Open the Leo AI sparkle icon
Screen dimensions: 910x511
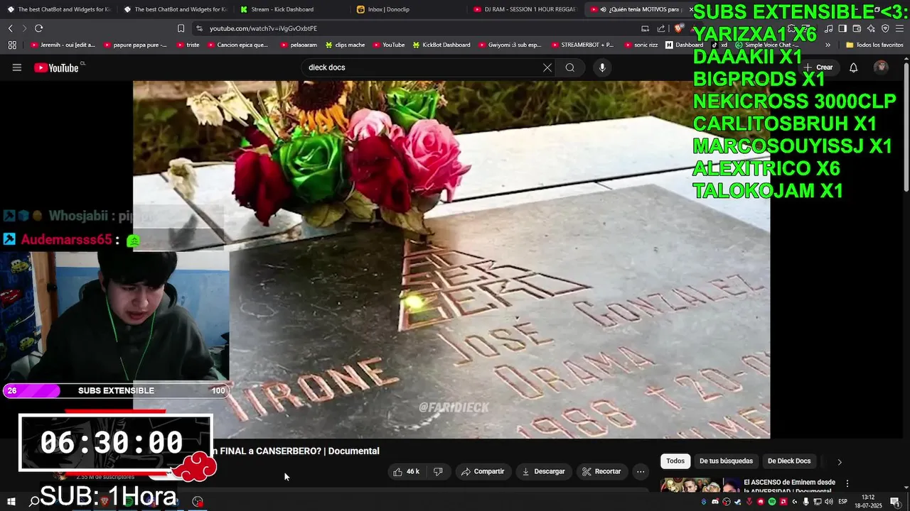tap(872, 28)
